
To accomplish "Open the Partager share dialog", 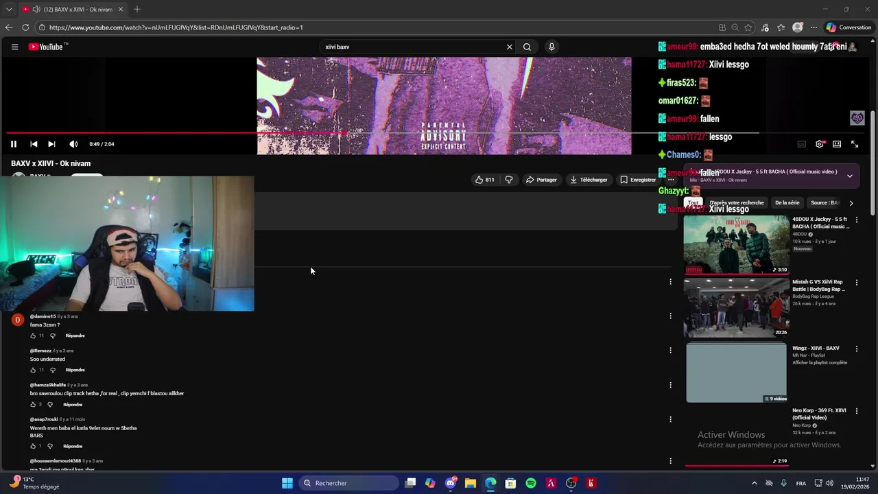I will pos(541,180).
